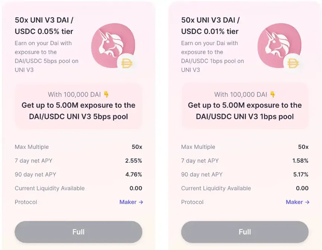Screen dimensions: 322x250
Task: Click the 5.17% 90 day net APY value
Action: coord(301,174)
